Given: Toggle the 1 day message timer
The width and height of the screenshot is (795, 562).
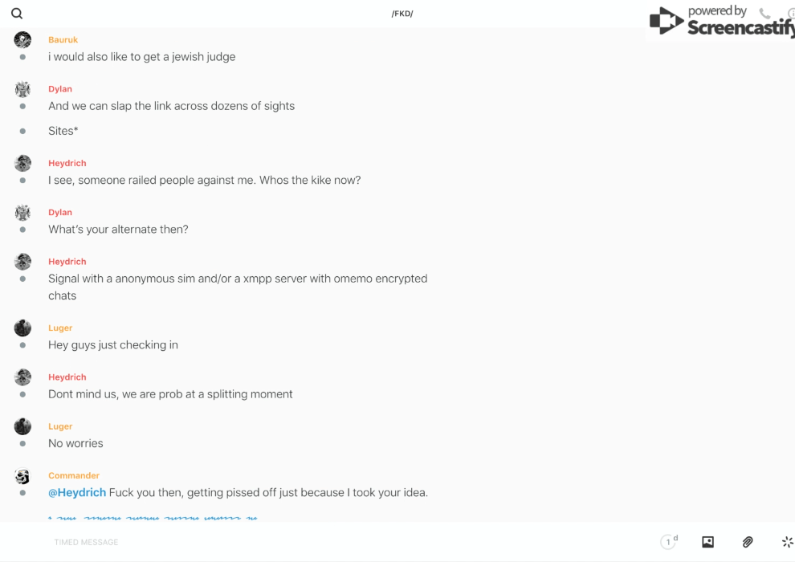Looking at the screenshot, I should coord(669,542).
